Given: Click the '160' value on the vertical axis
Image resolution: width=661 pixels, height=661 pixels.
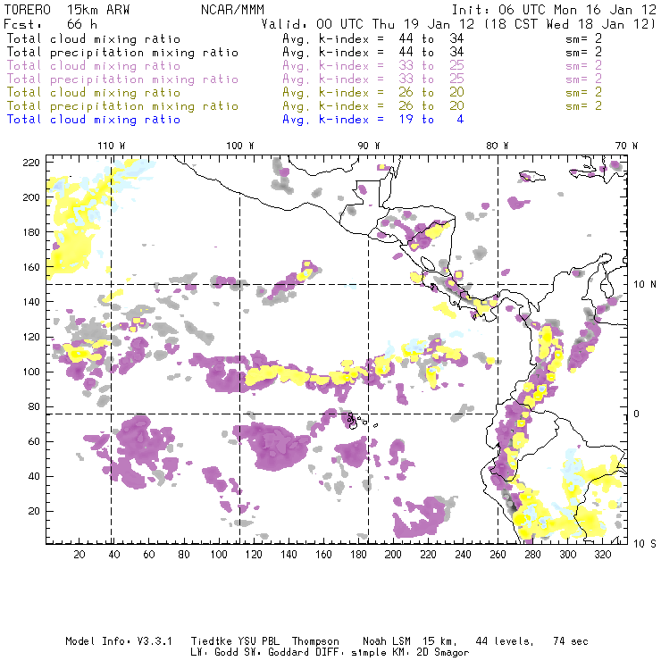Looking at the screenshot, I should [x=31, y=267].
